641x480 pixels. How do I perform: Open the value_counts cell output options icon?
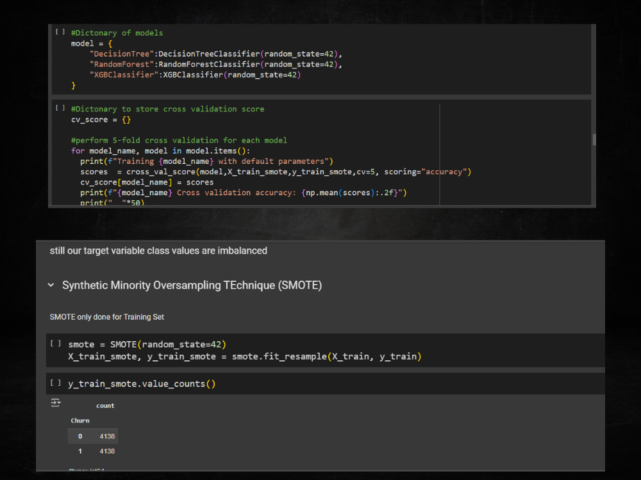[x=56, y=403]
